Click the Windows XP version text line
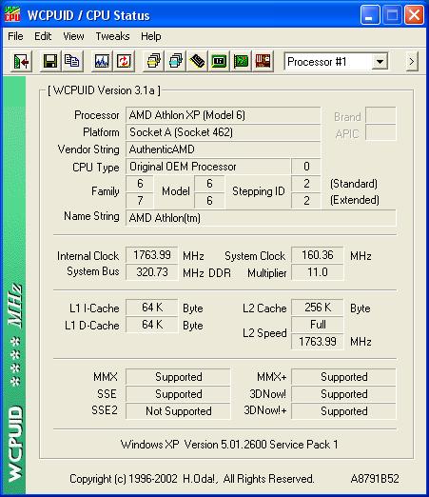 click(229, 445)
